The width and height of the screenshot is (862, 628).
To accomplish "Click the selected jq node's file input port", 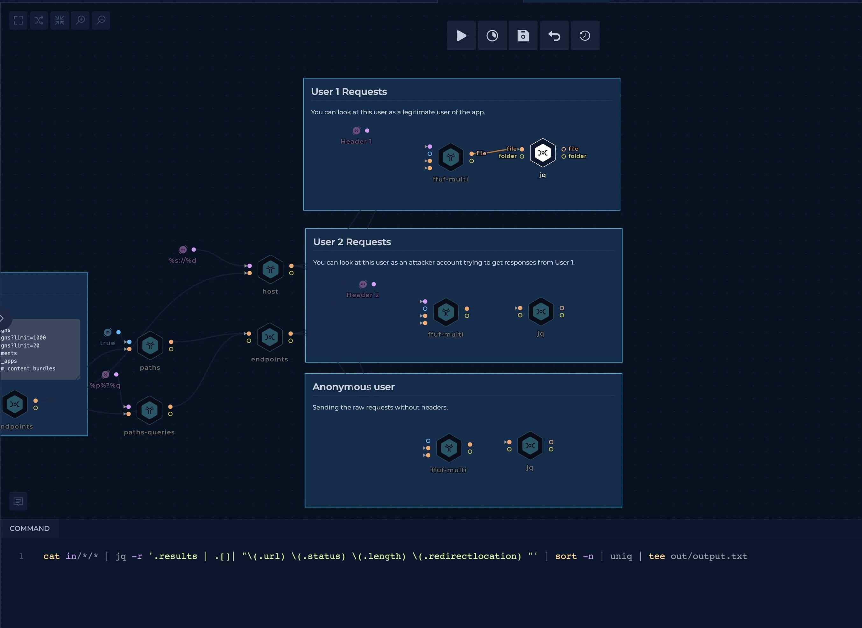I will coord(522,149).
